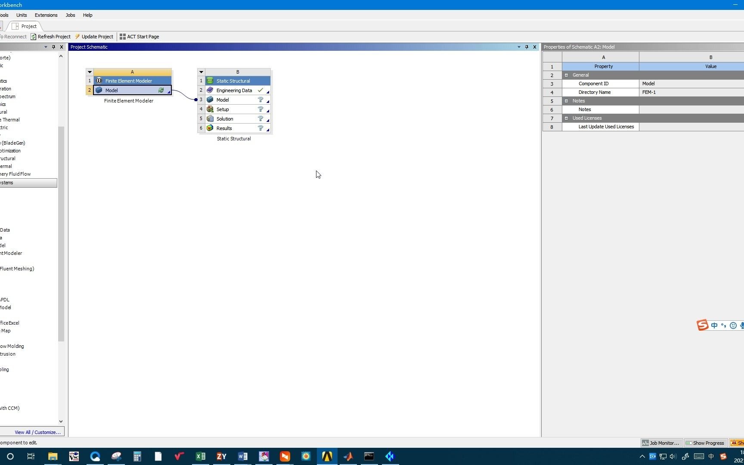Viewport: 744px width, 465px height.
Task: Click the Toolbox scroll up arrow
Action: [61, 56]
